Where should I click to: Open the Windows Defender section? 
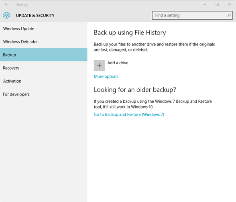point(44,42)
